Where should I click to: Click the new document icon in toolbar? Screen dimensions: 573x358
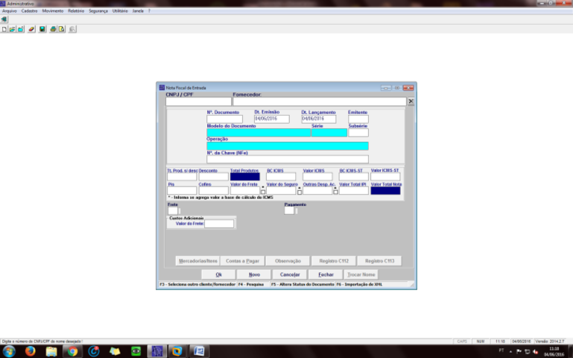tap(4, 29)
